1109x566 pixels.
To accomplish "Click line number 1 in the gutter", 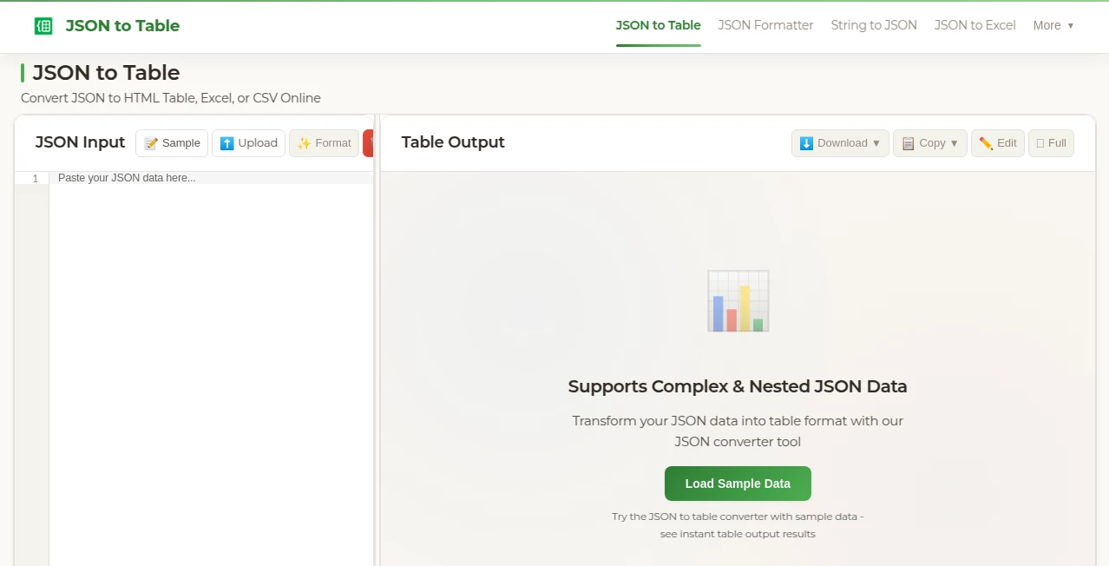I will pos(34,178).
